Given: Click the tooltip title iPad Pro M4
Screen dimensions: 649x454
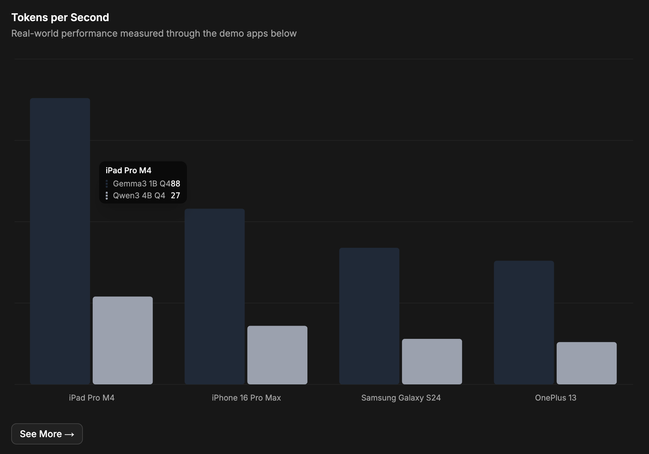Looking at the screenshot, I should coord(128,171).
